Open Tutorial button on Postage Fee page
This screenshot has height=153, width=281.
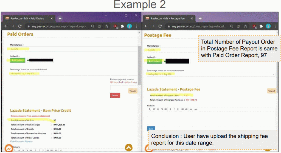(x=271, y=91)
